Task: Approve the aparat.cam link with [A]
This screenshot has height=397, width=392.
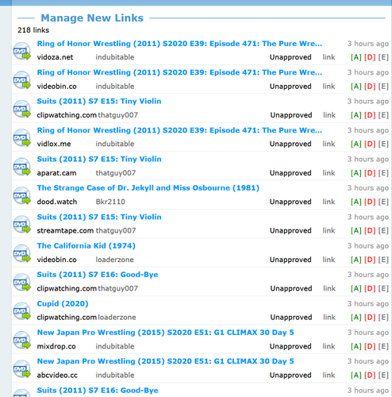Action: 356,173
